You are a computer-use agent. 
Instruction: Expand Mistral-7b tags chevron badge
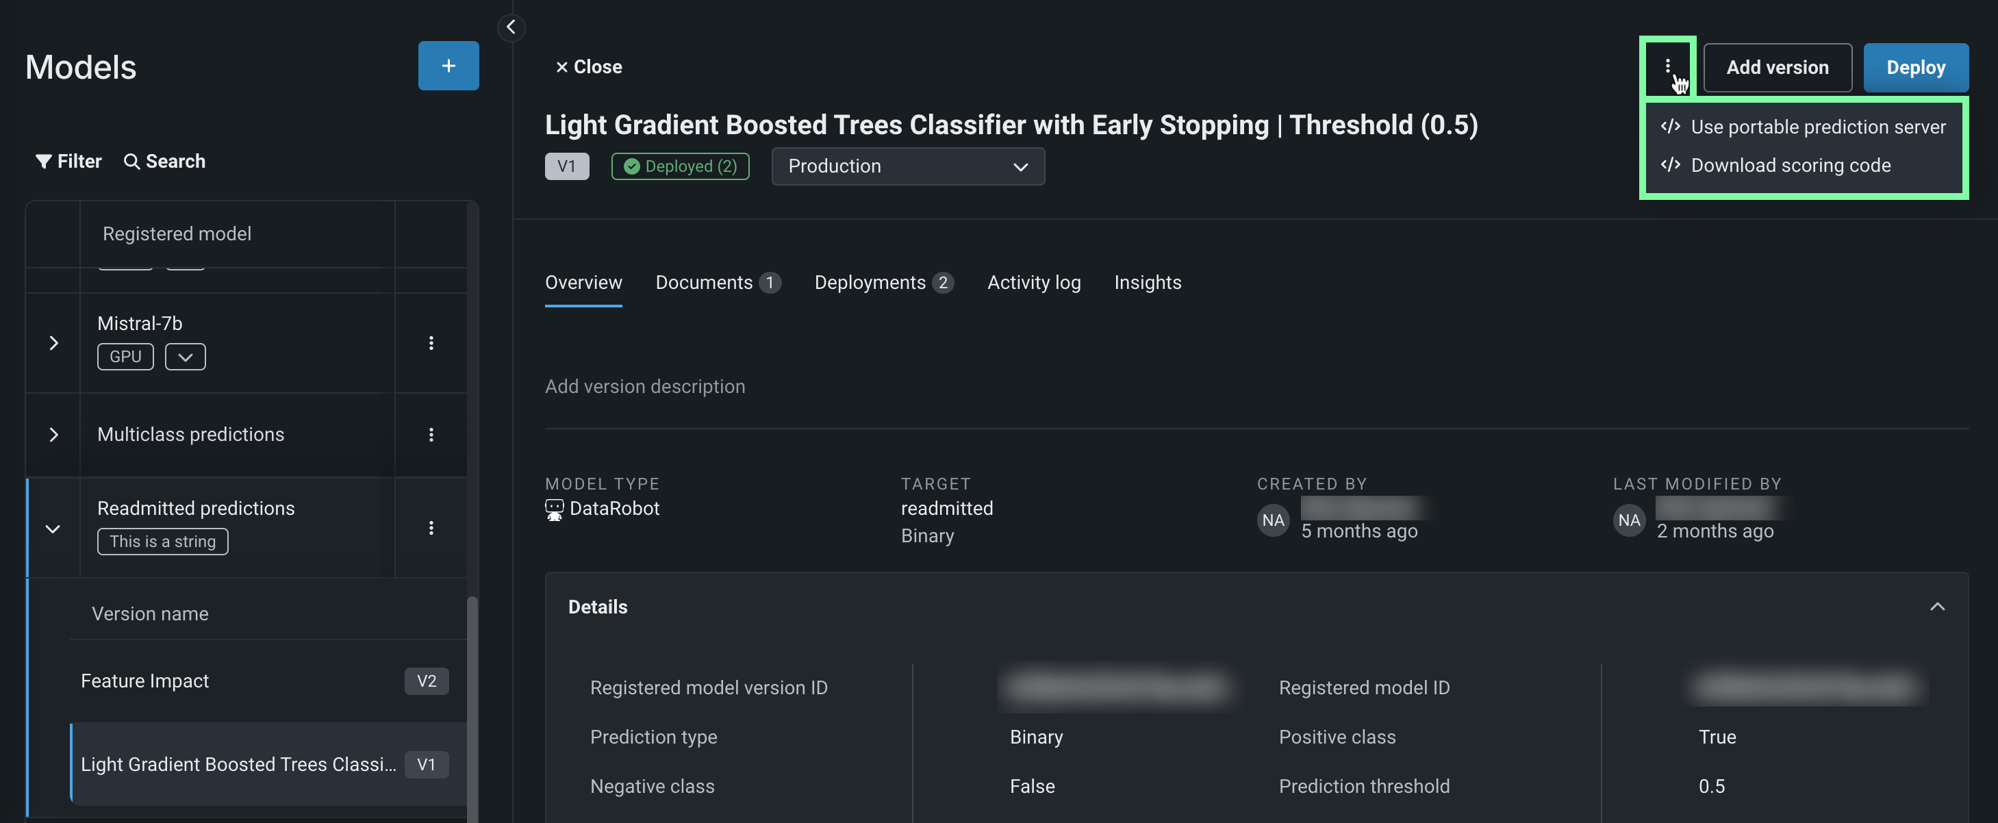click(185, 357)
